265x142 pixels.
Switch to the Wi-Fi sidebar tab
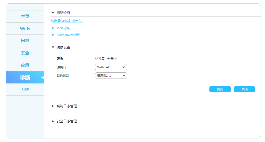tap(25, 29)
